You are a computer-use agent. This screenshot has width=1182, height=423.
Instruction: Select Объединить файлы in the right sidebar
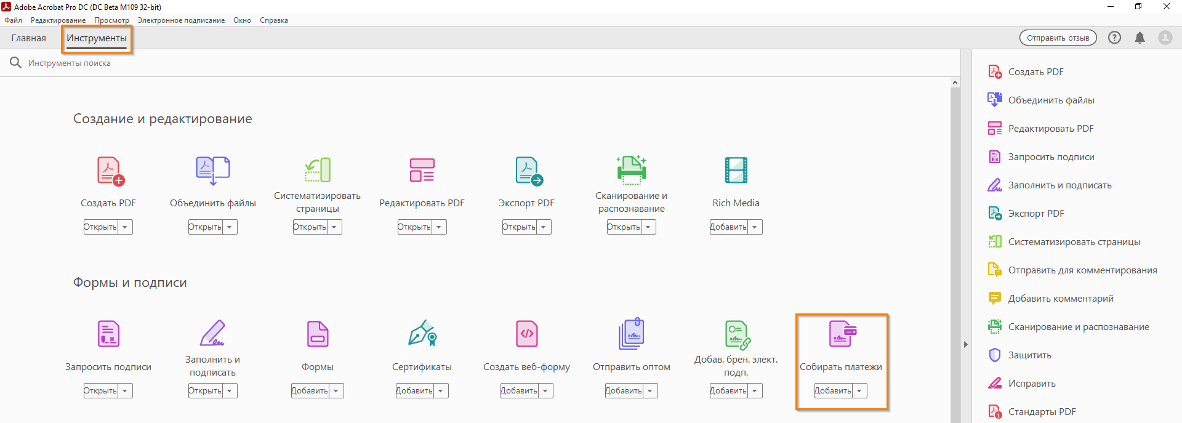pos(1042,100)
